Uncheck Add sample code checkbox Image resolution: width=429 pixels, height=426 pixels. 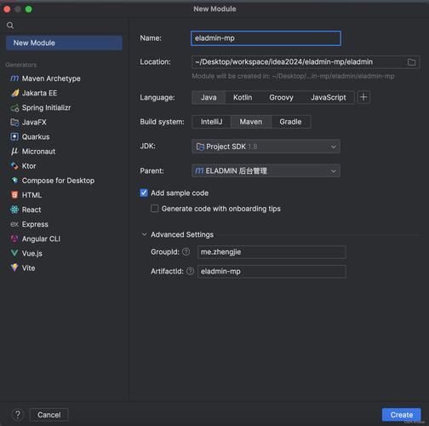coord(144,193)
